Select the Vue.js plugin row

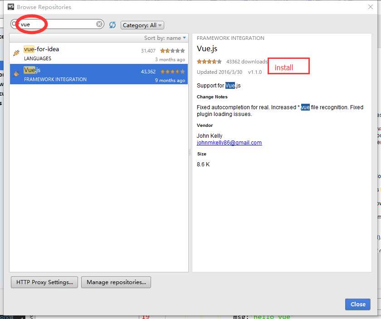[99, 74]
